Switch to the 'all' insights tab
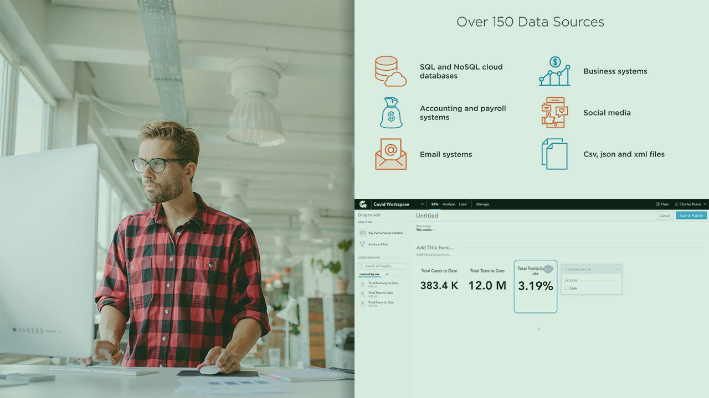Image resolution: width=709 pixels, height=398 pixels. (387, 274)
